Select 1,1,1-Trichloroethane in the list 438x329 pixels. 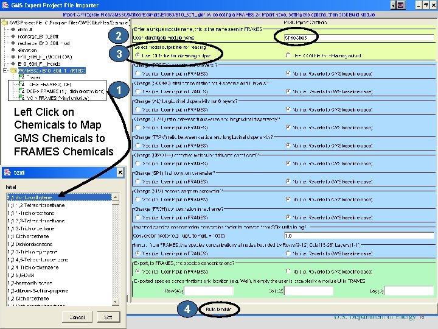(x=59, y=213)
